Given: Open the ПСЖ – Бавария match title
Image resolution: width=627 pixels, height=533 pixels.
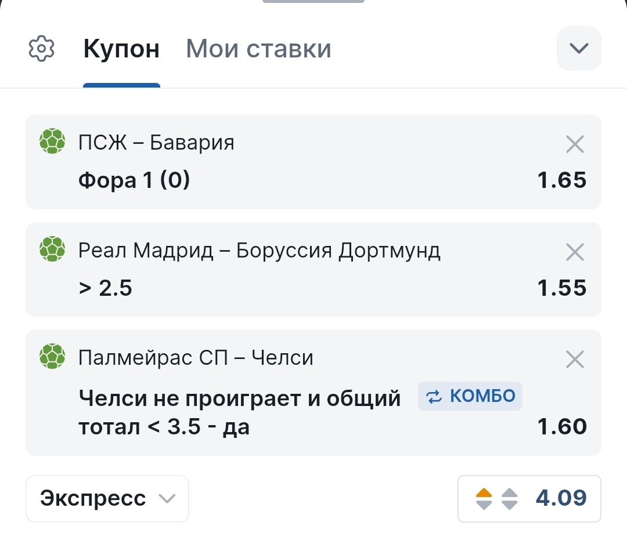Looking at the screenshot, I should coord(156,142).
